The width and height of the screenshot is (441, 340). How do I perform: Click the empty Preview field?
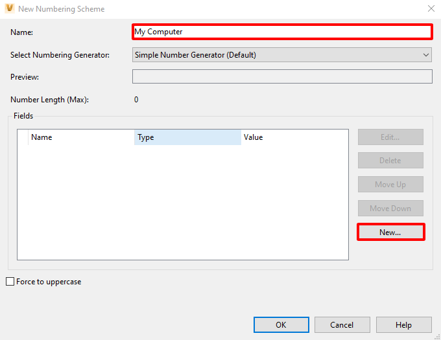click(x=282, y=76)
